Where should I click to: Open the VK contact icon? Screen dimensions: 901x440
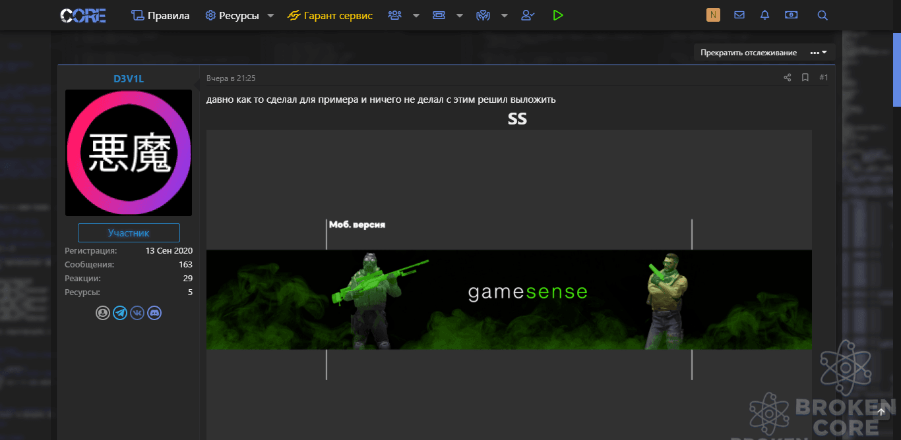[137, 313]
